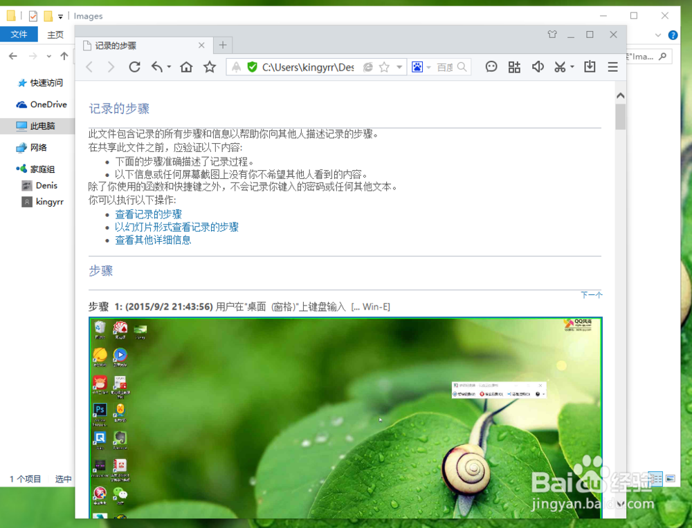Click the apps grid icon in the toolbar
Image resolution: width=692 pixels, height=528 pixels.
[514, 67]
